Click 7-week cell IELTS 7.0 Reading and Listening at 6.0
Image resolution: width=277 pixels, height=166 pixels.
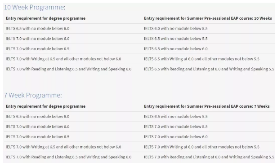[209, 157]
